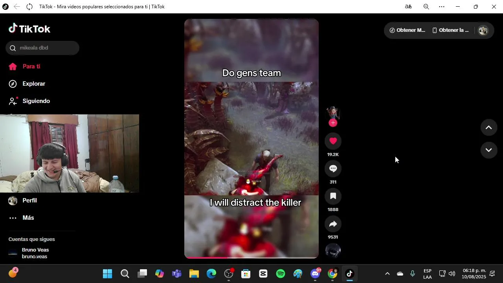This screenshot has width=503, height=283.
Task: Go to previous video with up chevron
Action: [489, 127]
